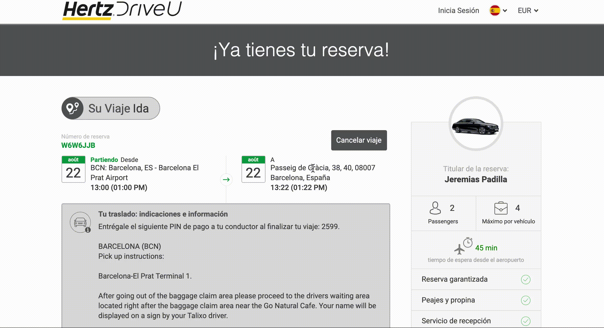Click the reservation number W6W6JJB link
The image size is (604, 328).
click(x=78, y=145)
